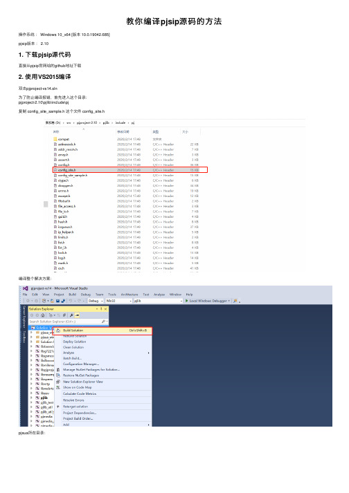Select Clean Solution in context menu
The width and height of the screenshot is (349, 493).
pyautogui.click(x=73, y=347)
